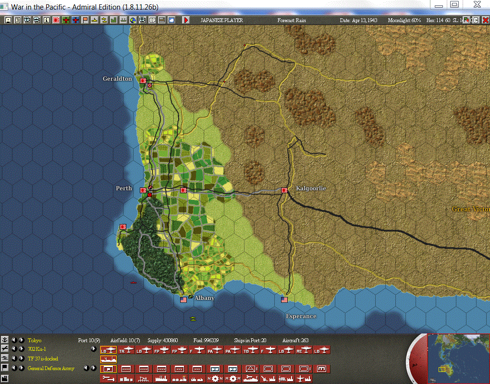
Task: Click the document list toolbar icon
Action: coord(18,20)
